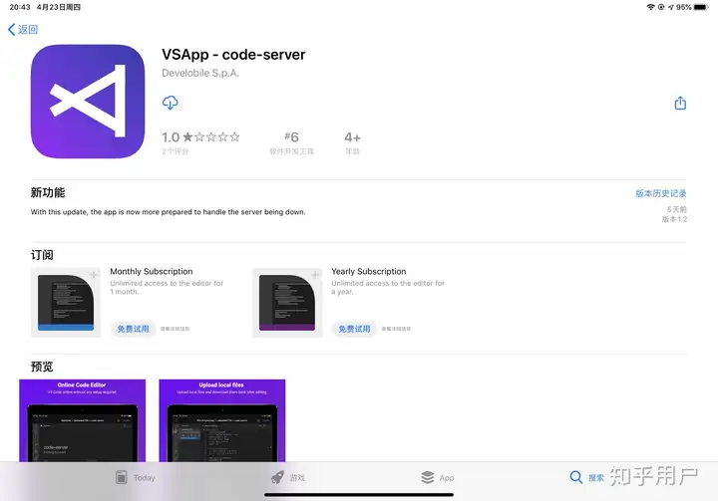View the Online Code Editor preview screenshot
The width and height of the screenshot is (718, 501).
point(83,420)
